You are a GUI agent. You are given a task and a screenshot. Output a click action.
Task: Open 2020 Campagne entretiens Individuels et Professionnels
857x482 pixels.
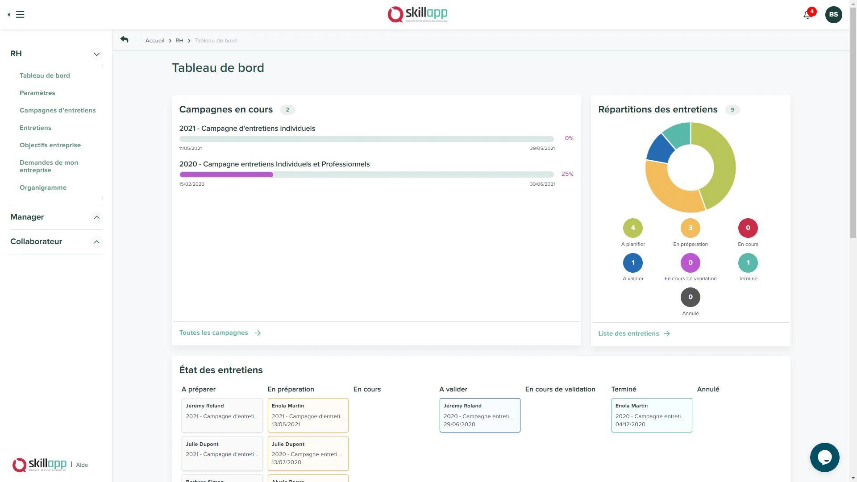click(275, 164)
